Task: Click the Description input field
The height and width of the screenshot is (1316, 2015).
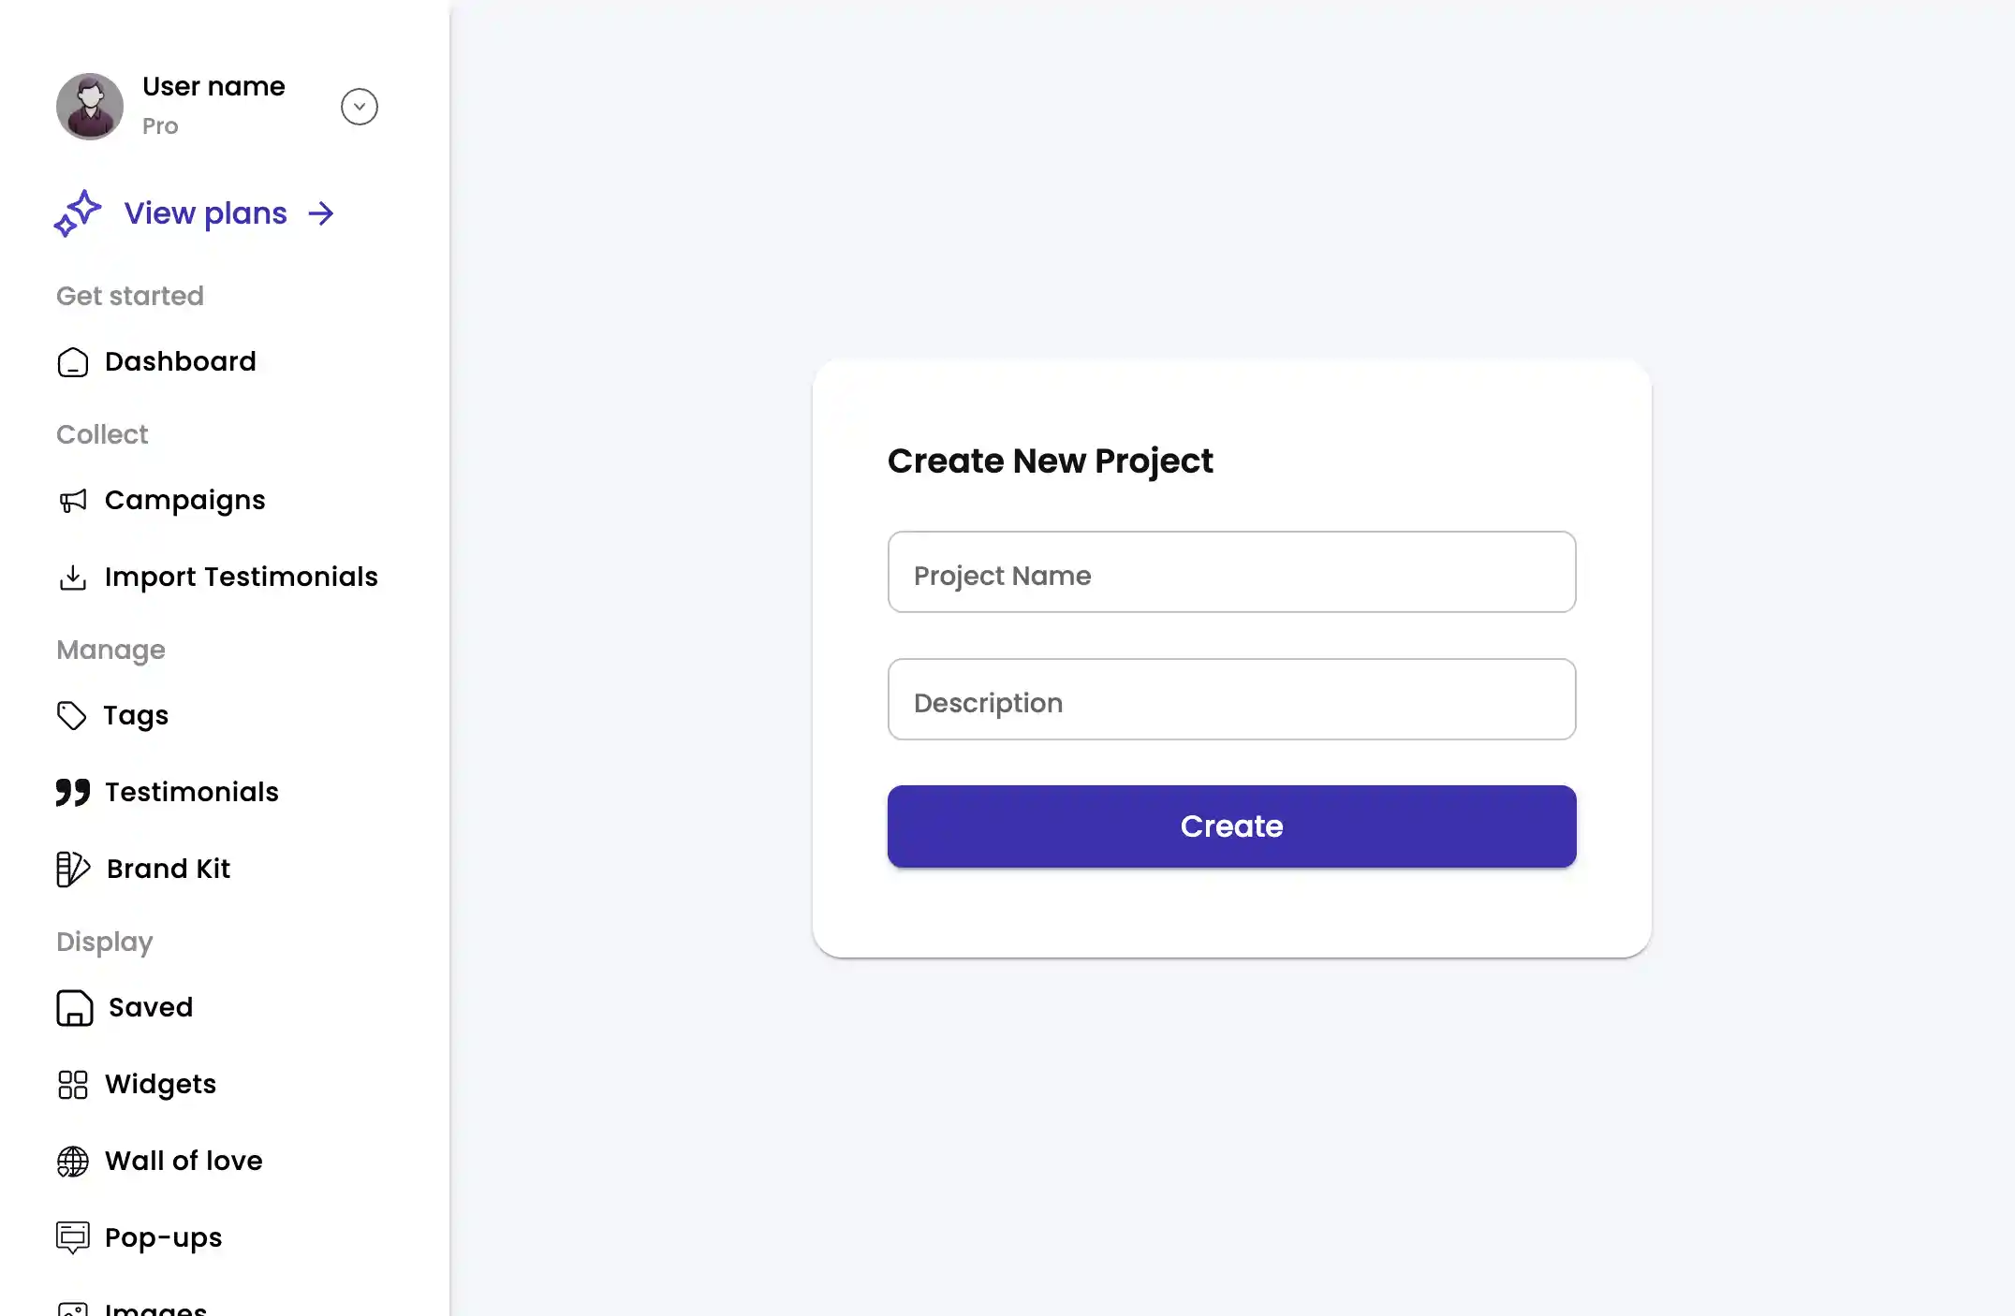Action: pos(1230,699)
